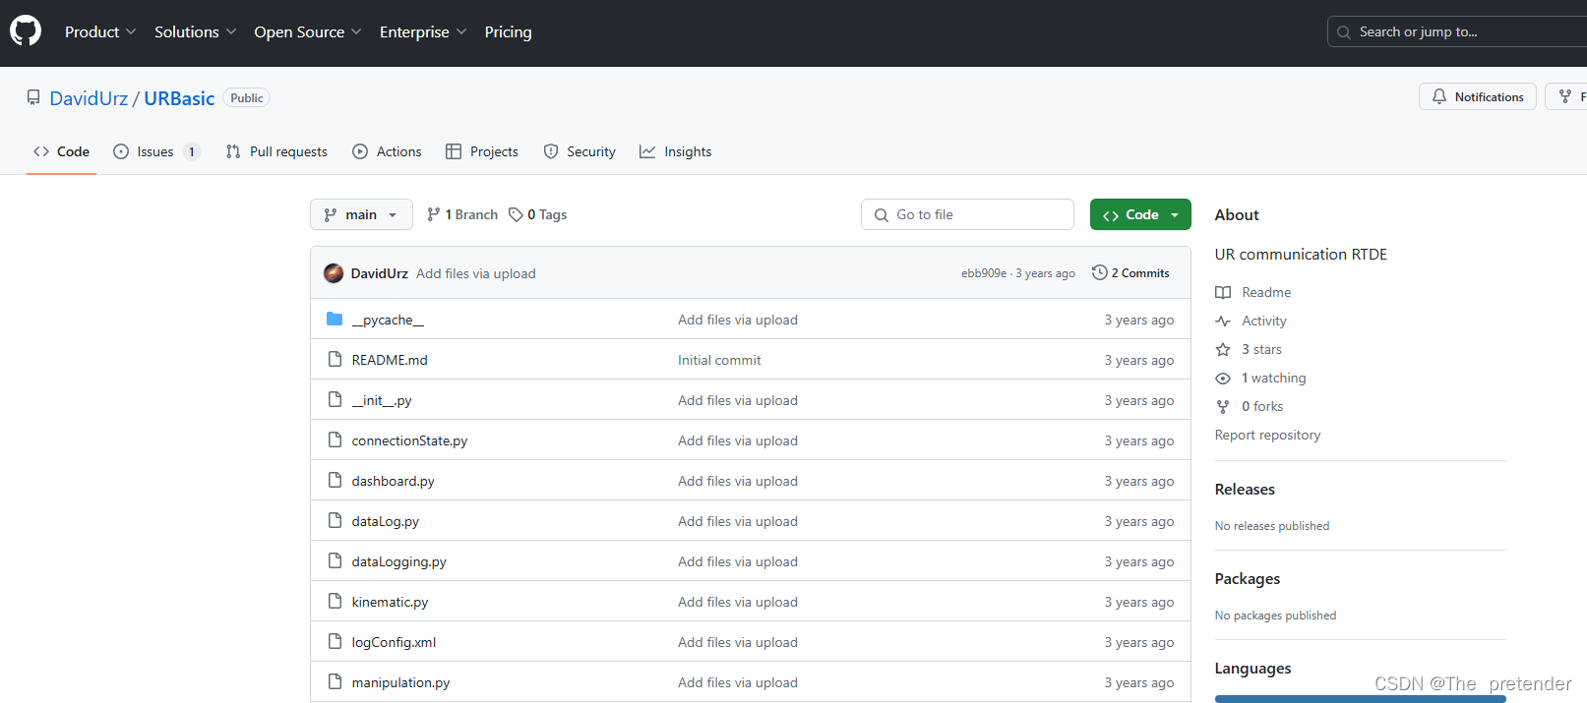This screenshot has height=703, width=1587.
Task: Click the file icon beside connectionState.py
Action: [x=335, y=439]
